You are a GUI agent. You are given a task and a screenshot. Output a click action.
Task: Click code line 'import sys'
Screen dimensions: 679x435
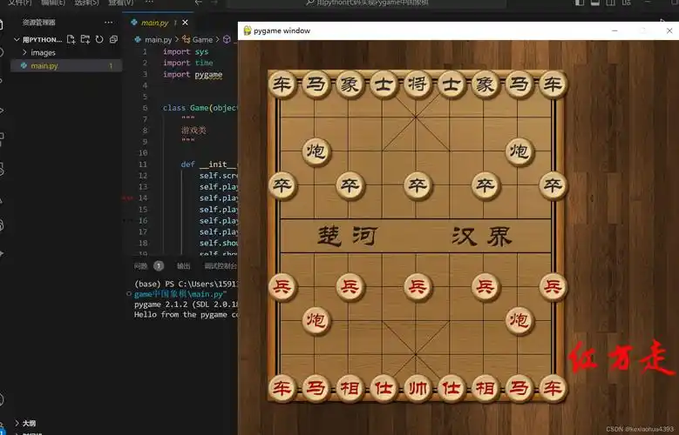tap(186, 51)
